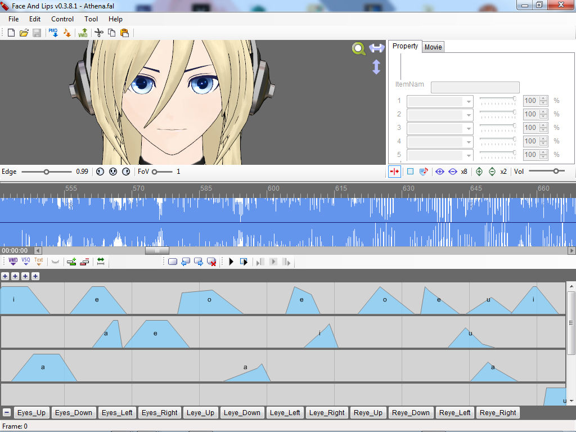576x432 pixels.
Task: Click the remove track red minus icon
Action: pos(84,262)
